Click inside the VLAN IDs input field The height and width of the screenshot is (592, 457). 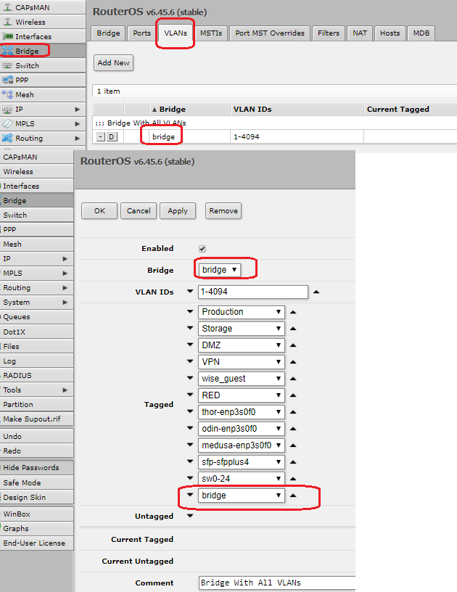(253, 292)
